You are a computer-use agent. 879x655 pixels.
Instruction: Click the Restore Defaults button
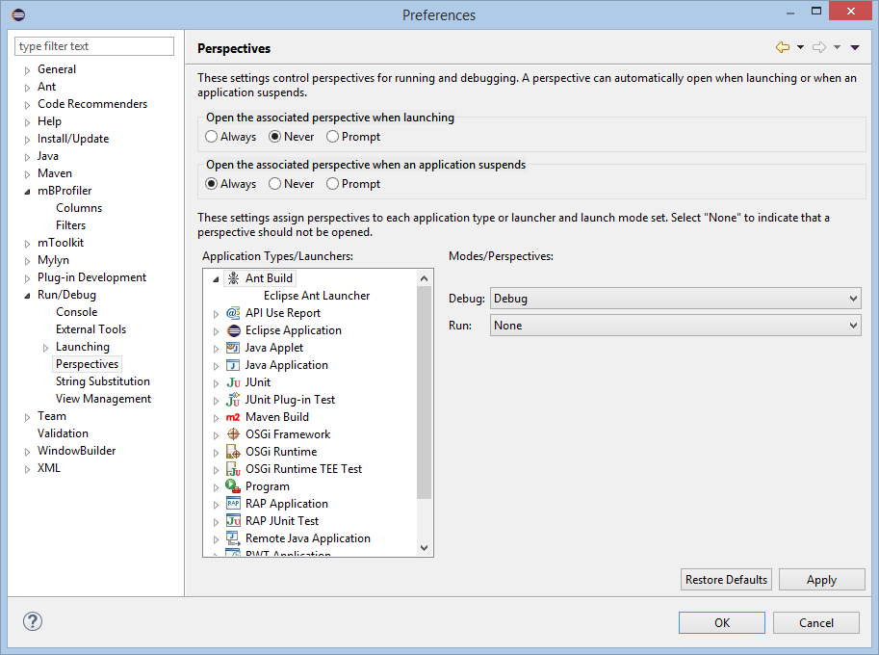[x=726, y=580]
